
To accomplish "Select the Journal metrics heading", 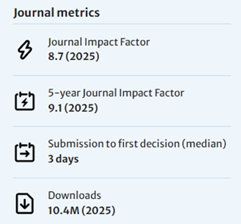I will point(57,13).
